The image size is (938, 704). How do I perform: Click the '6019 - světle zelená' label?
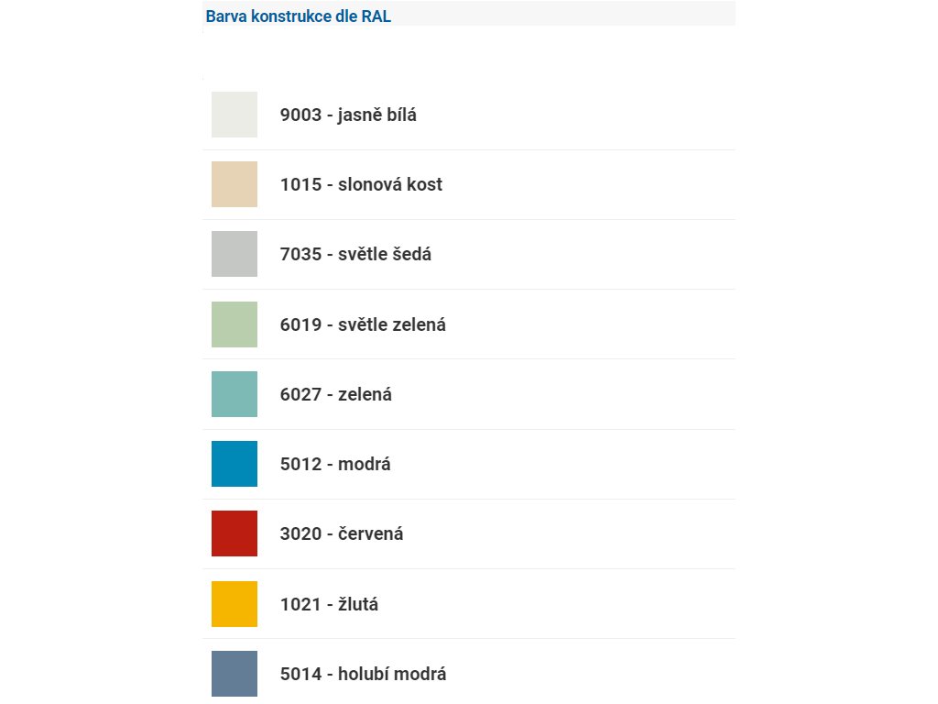pos(363,324)
